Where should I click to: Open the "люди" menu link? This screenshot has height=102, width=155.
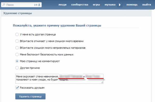[x=62, y=5]
